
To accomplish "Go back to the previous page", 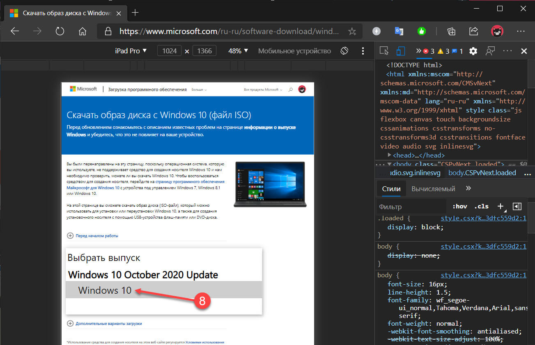I will 15,31.
